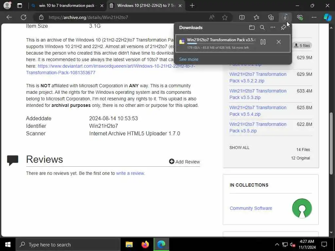This screenshot has height=251, width=335.
Task: Open downloads folder icon in panel
Action: pyautogui.click(x=252, y=27)
